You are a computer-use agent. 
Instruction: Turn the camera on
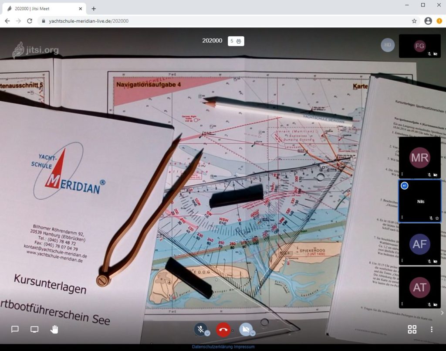coord(245,329)
